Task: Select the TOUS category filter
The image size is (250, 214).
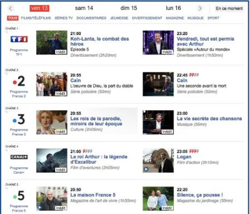Action: click(x=13, y=18)
